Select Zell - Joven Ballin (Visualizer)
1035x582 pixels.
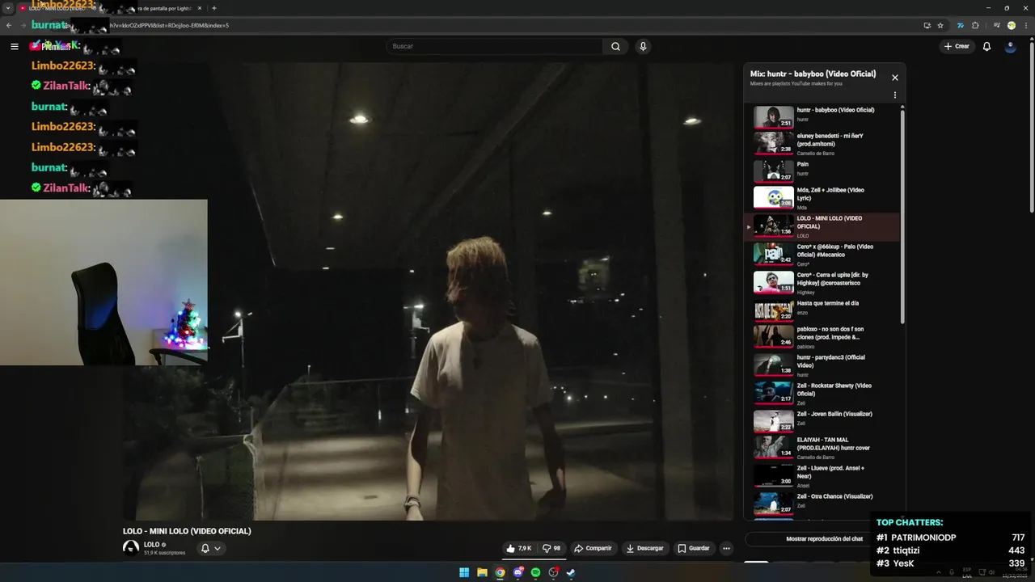(821, 421)
